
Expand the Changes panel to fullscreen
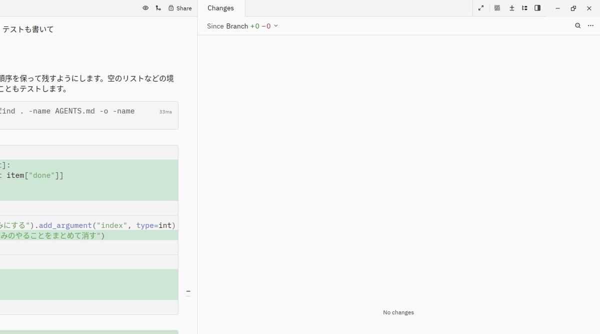tap(481, 8)
